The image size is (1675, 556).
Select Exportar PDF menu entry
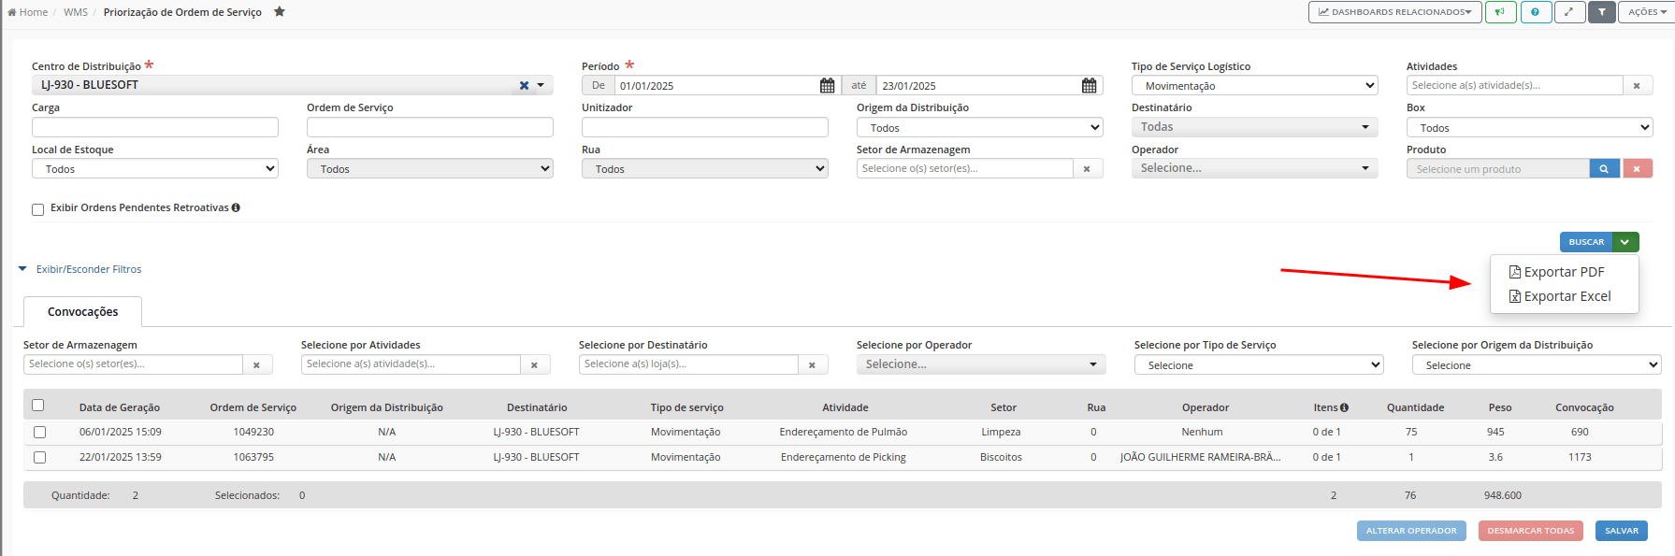[x=1557, y=272]
